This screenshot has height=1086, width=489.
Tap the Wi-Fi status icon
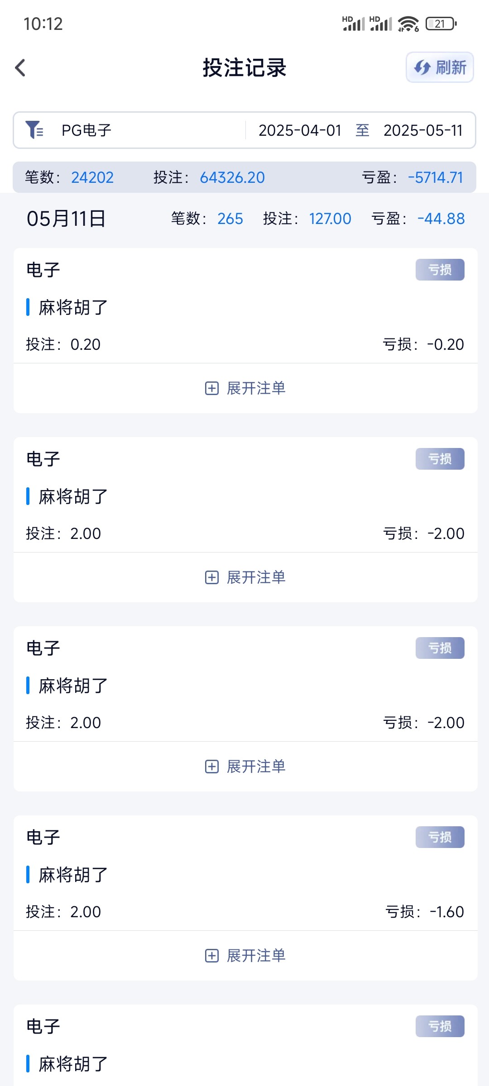[x=408, y=24]
